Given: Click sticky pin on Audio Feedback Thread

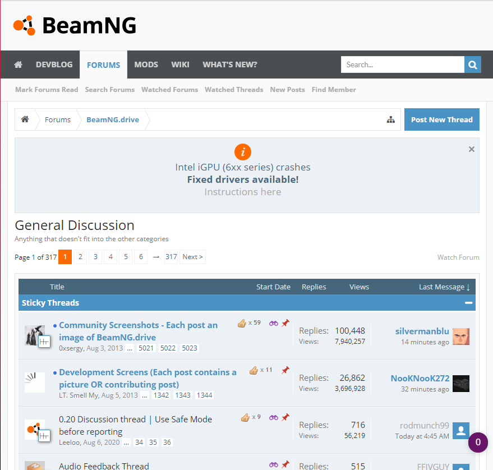Looking at the screenshot, I should click(x=285, y=464).
